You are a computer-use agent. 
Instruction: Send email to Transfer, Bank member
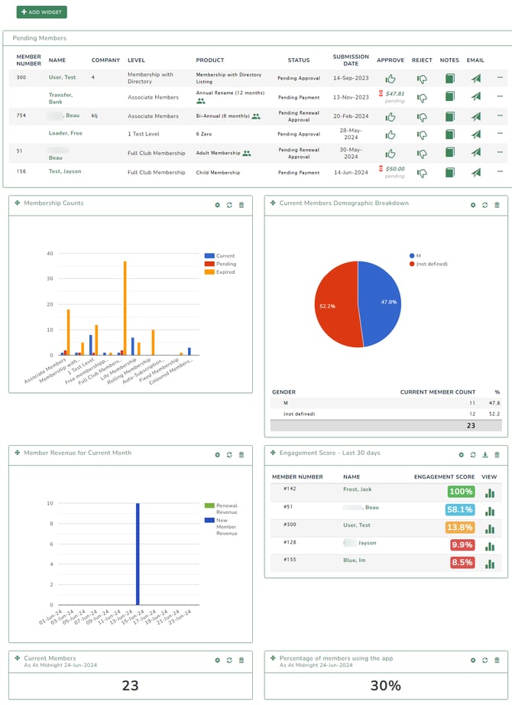[476, 96]
